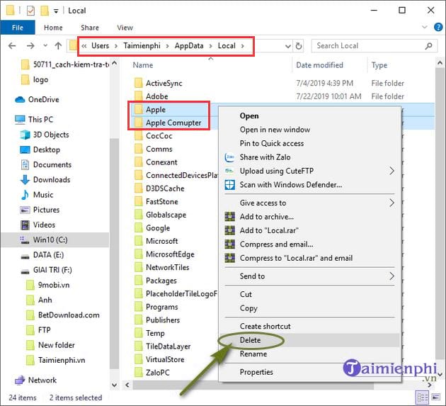The height and width of the screenshot is (406, 446).
Task: Click Users in the address path
Action: click(100, 46)
